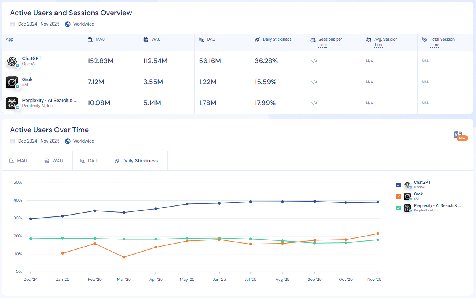Screen dimensions: 476x298
Task: Open the Daily Stickiness tab
Action: click(137, 160)
